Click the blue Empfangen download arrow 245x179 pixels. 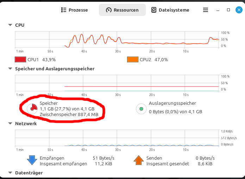[32, 160]
